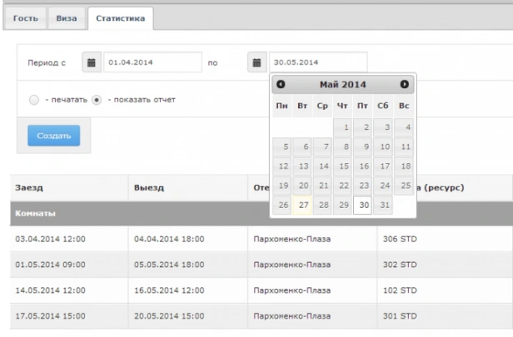Go to previous month in datepicker
This screenshot has height=337, width=513.
(x=281, y=85)
